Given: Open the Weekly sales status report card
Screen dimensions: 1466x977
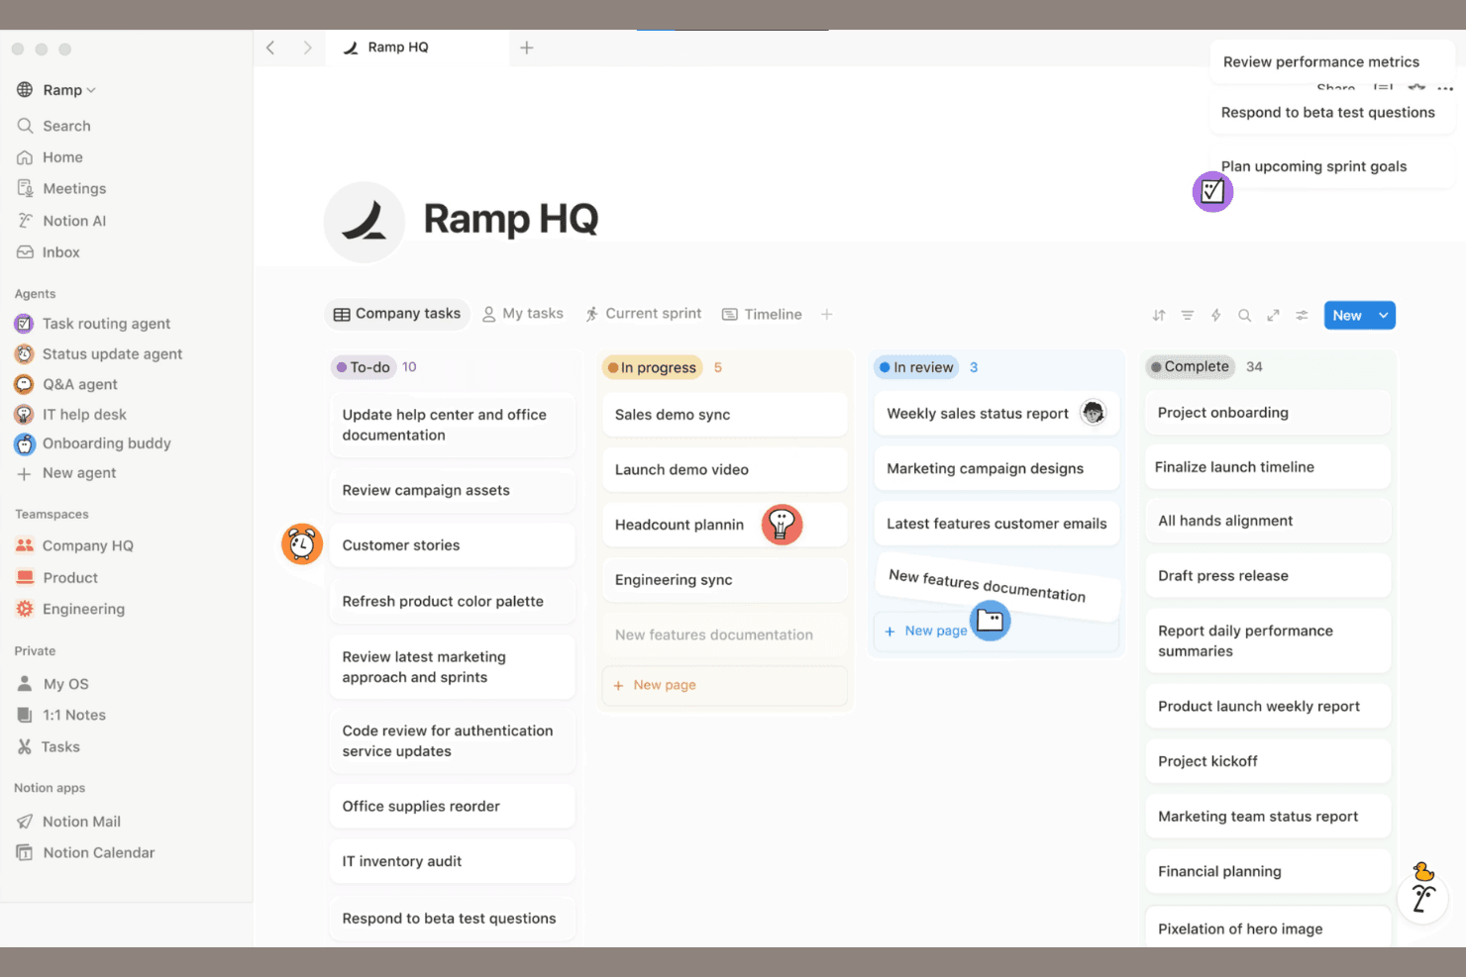Looking at the screenshot, I should coord(996,414).
